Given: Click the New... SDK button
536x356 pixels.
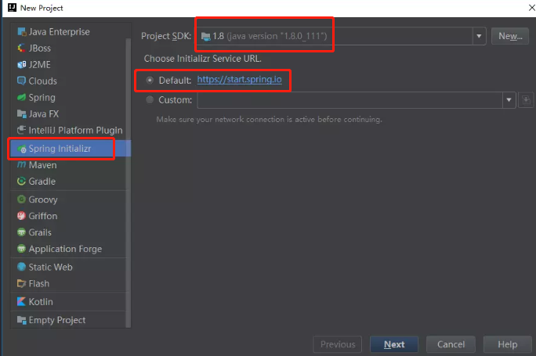Looking at the screenshot, I should tap(510, 36).
